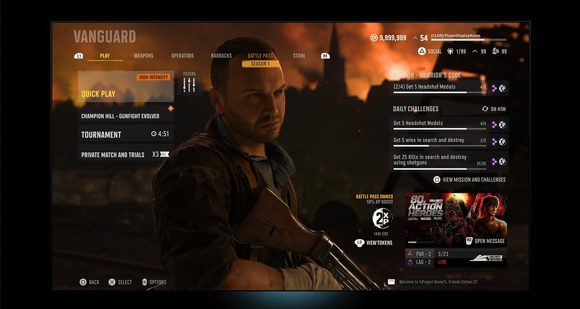Click the 'Welcome to %Project Name%' message text
Image resolution: width=580 pixels, height=309 pixels.
(x=438, y=282)
